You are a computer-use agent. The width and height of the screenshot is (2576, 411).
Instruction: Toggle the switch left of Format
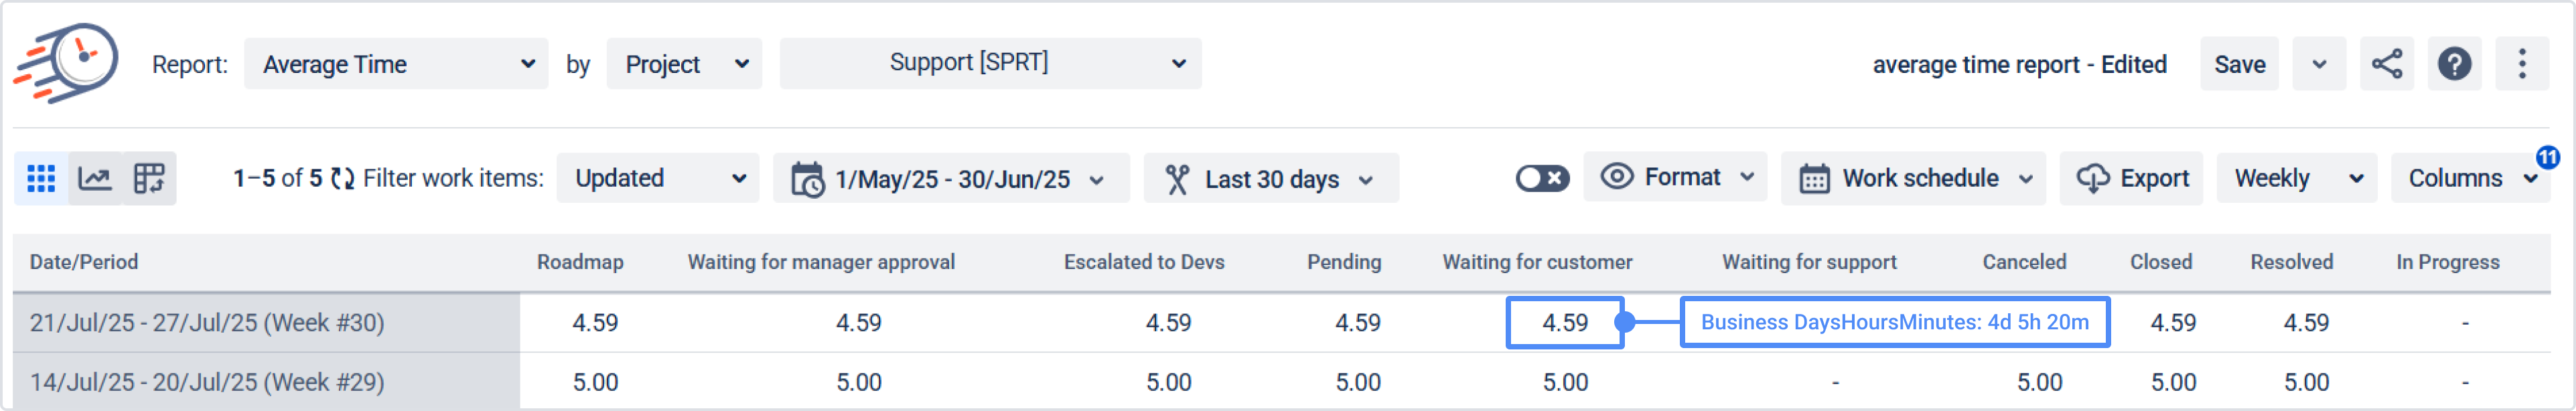click(1541, 179)
